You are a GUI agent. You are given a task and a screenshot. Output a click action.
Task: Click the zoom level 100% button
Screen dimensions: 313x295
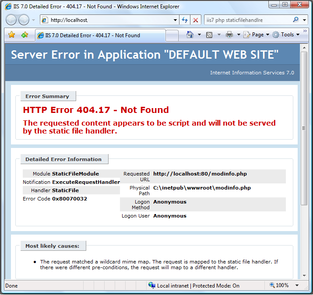pos(279,285)
